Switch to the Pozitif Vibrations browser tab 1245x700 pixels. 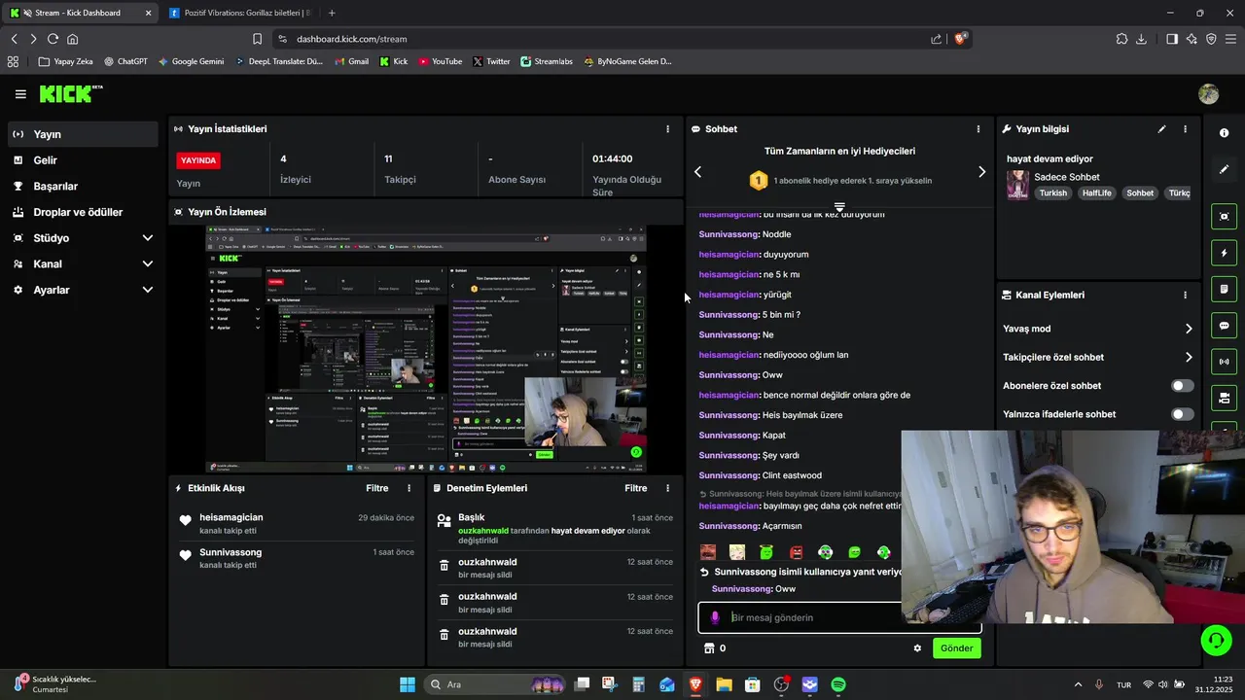point(240,13)
